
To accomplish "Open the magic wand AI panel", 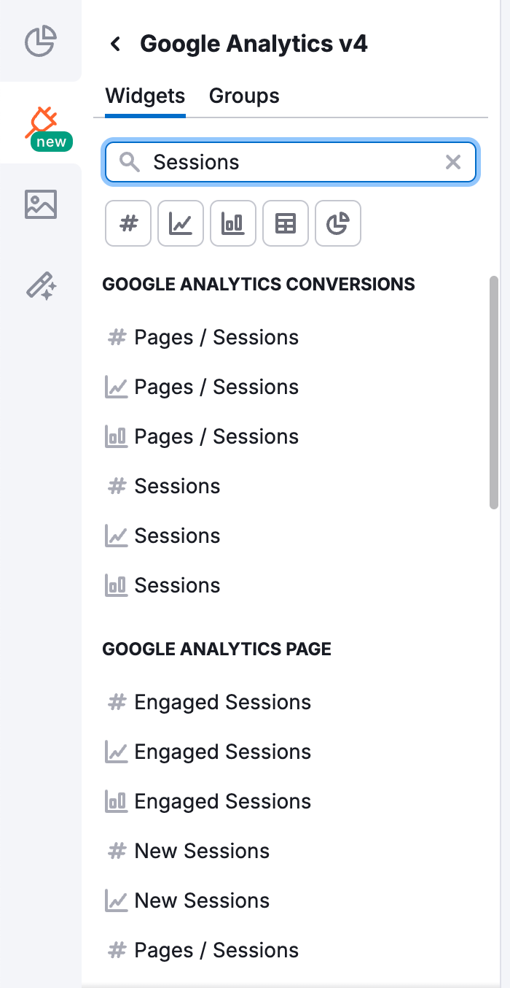I will [x=42, y=286].
